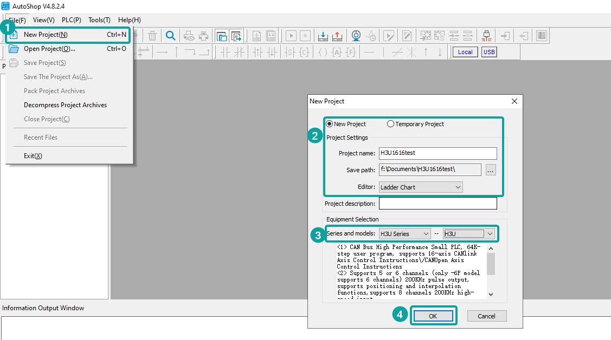Insert the [A] application instruction
The width and height of the screenshot is (611, 340).
(x=337, y=52)
